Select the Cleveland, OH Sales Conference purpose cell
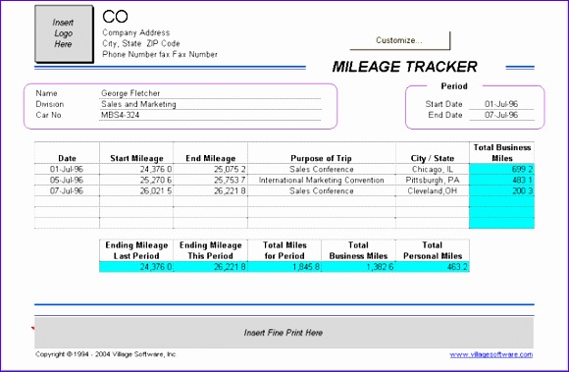The image size is (569, 372). pyautogui.click(x=322, y=190)
